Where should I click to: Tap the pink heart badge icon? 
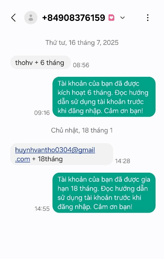[x=111, y=17]
